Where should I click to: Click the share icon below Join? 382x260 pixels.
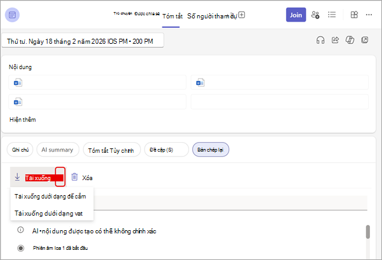click(x=335, y=40)
